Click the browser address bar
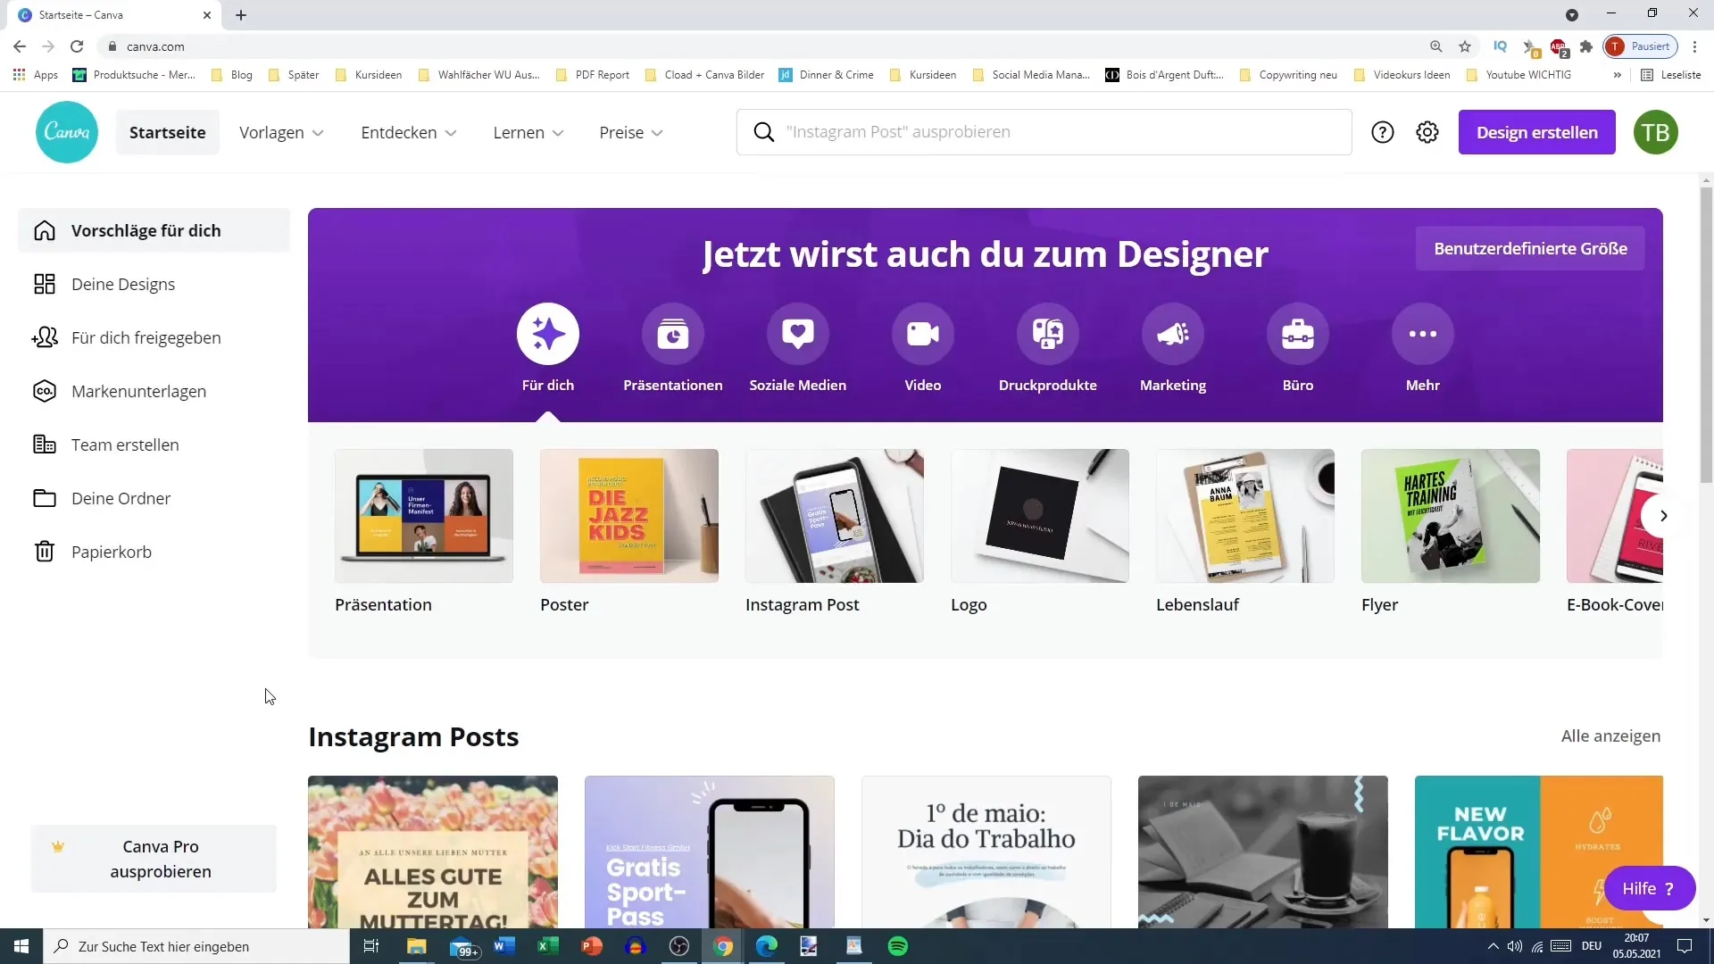 tap(768, 46)
